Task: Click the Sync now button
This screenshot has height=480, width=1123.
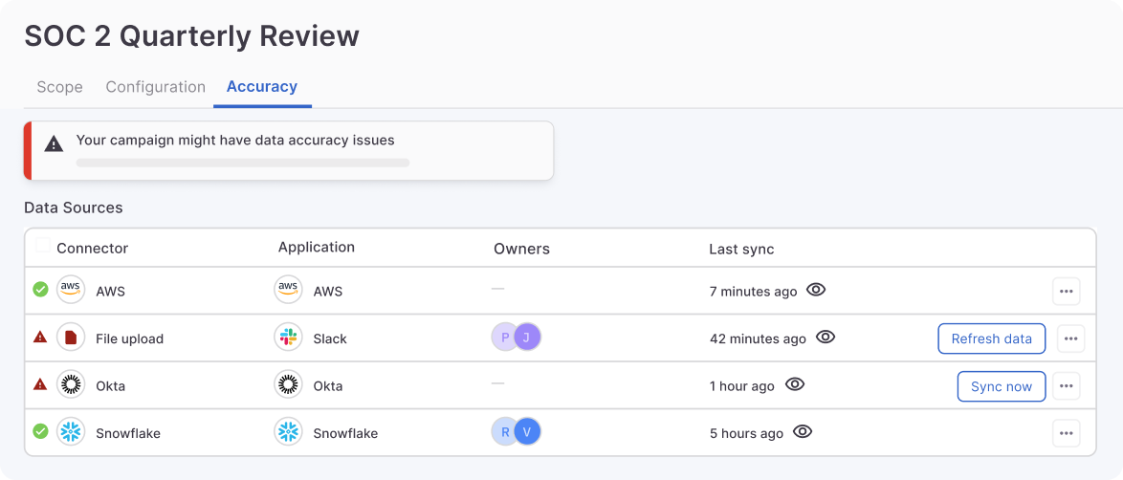Action: point(1001,386)
